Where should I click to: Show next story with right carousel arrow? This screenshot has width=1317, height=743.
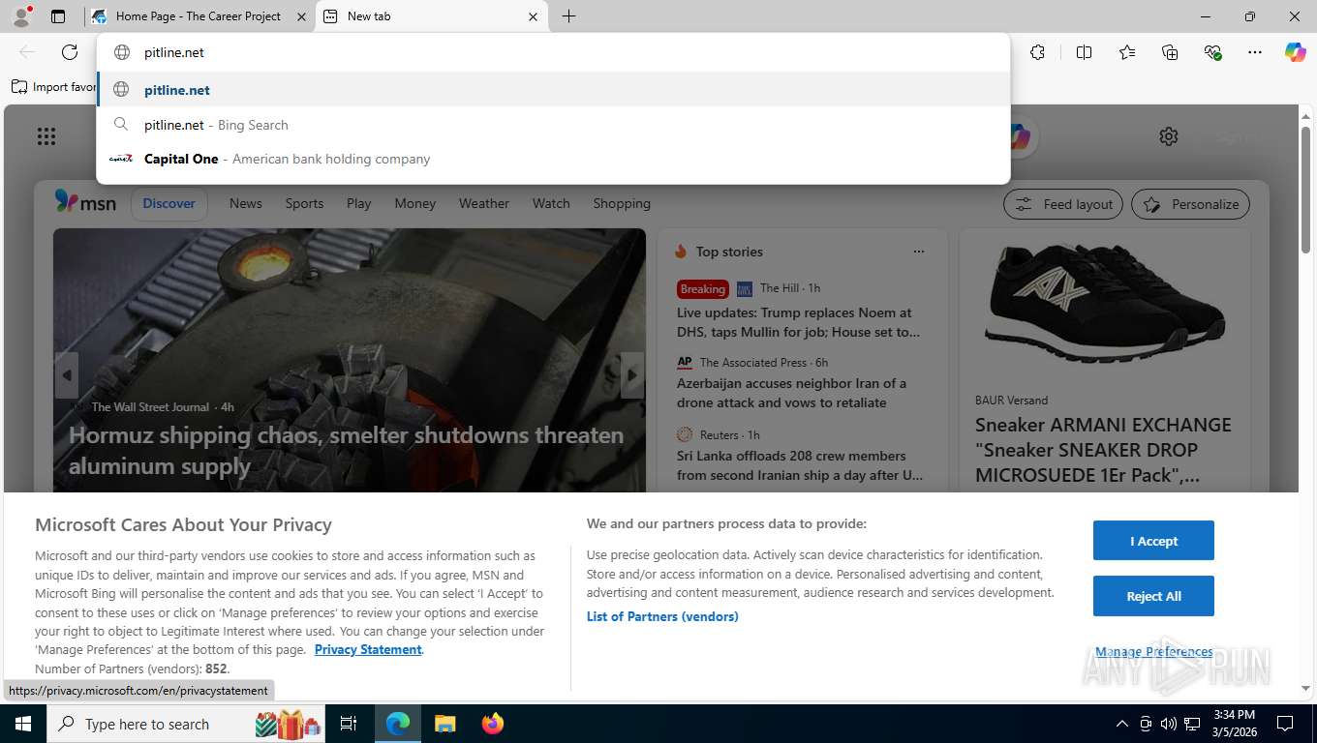[632, 375]
